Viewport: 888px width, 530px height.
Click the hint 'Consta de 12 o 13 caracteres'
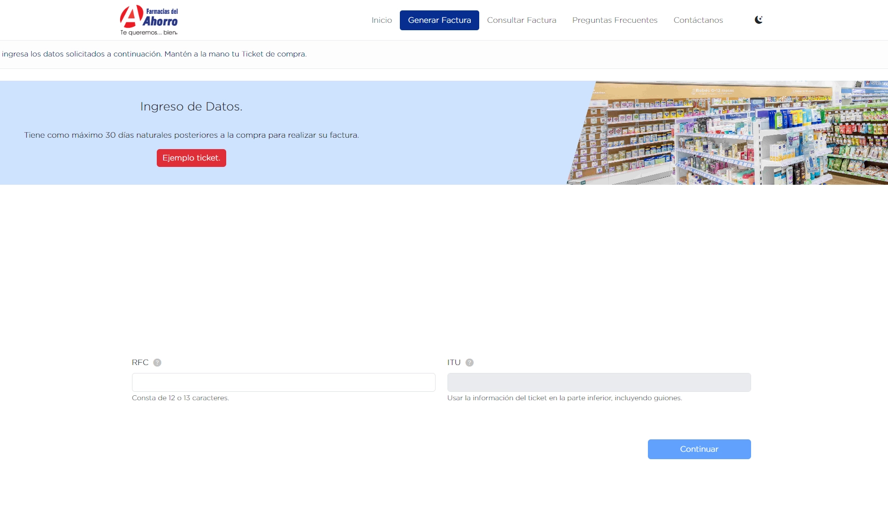181,397
